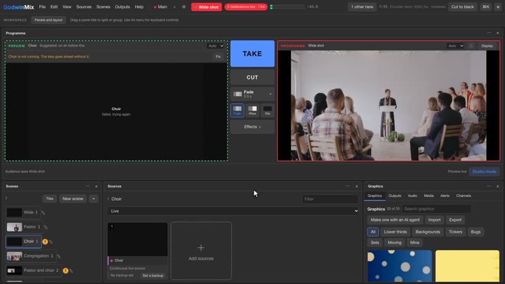The image size is (505, 284).
Task: Edit the Congregation scene pencil icon
Action: click(x=59, y=256)
